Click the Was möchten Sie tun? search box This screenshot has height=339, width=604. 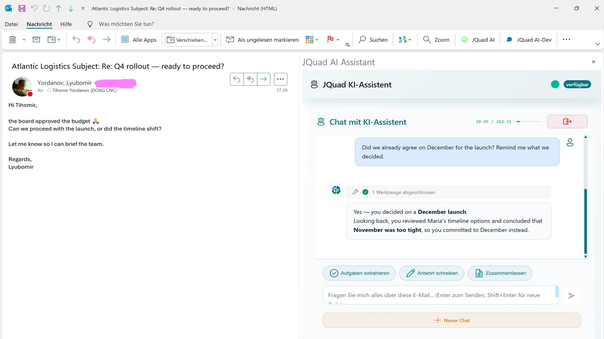pyautogui.click(x=126, y=24)
